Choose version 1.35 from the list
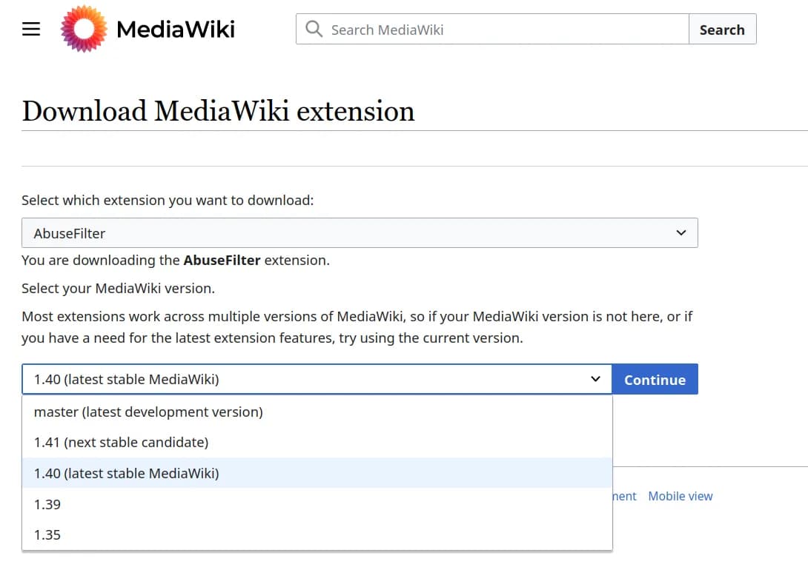This screenshot has height=587, width=808. [47, 534]
